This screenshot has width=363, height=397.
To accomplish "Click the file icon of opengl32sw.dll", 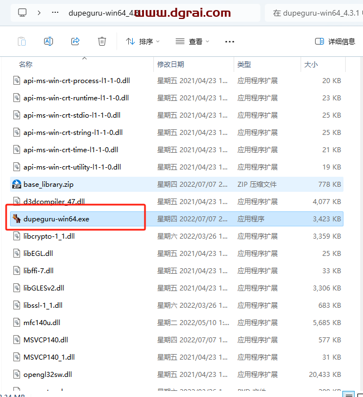I will (x=17, y=374).
